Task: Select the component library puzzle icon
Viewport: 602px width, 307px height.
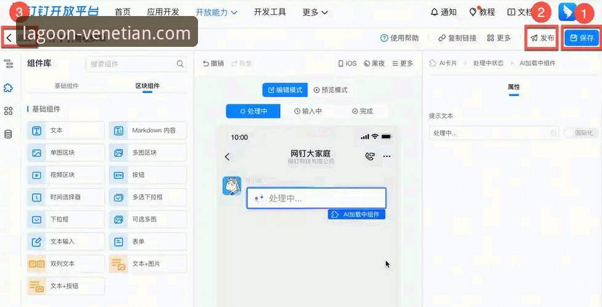Action: [8, 88]
